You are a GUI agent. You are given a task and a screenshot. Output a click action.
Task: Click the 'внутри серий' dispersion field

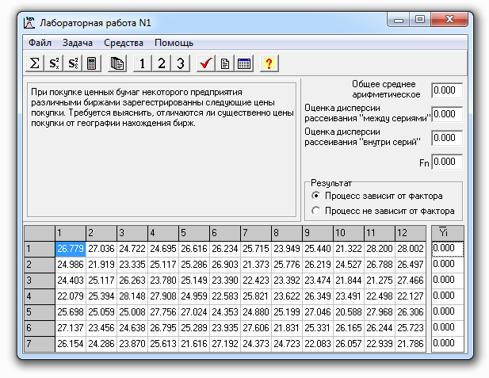(x=447, y=138)
